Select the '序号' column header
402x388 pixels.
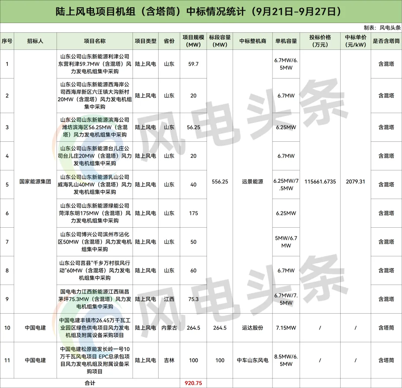(x=7, y=41)
